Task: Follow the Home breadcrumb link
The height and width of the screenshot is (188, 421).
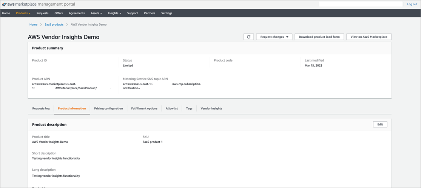Action: click(33, 24)
